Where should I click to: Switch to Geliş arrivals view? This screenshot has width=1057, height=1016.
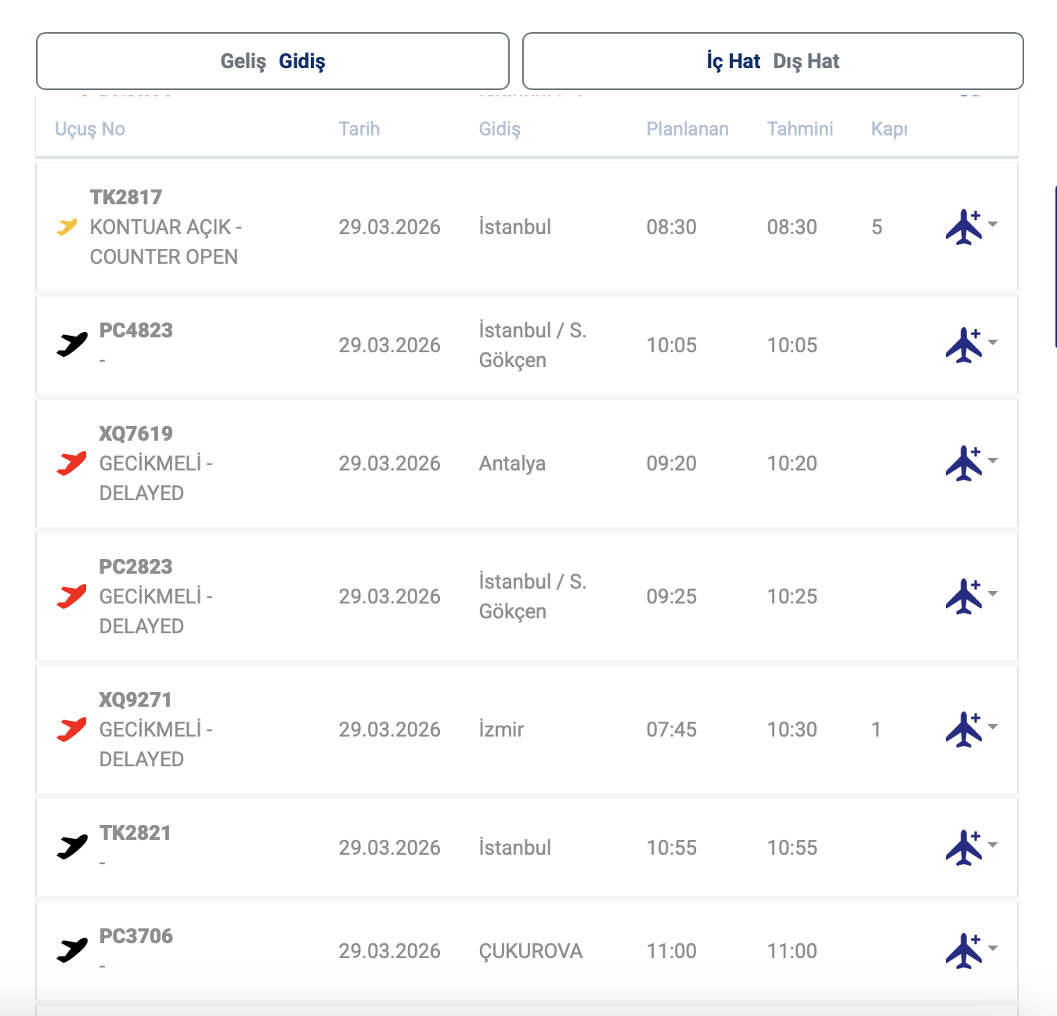click(243, 61)
